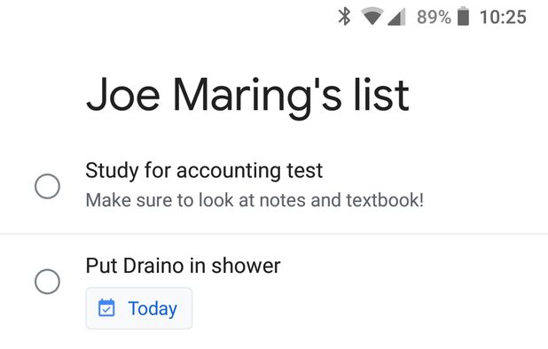The height and width of the screenshot is (349, 548).
Task: Tap the word list in the title
Action: (381, 95)
